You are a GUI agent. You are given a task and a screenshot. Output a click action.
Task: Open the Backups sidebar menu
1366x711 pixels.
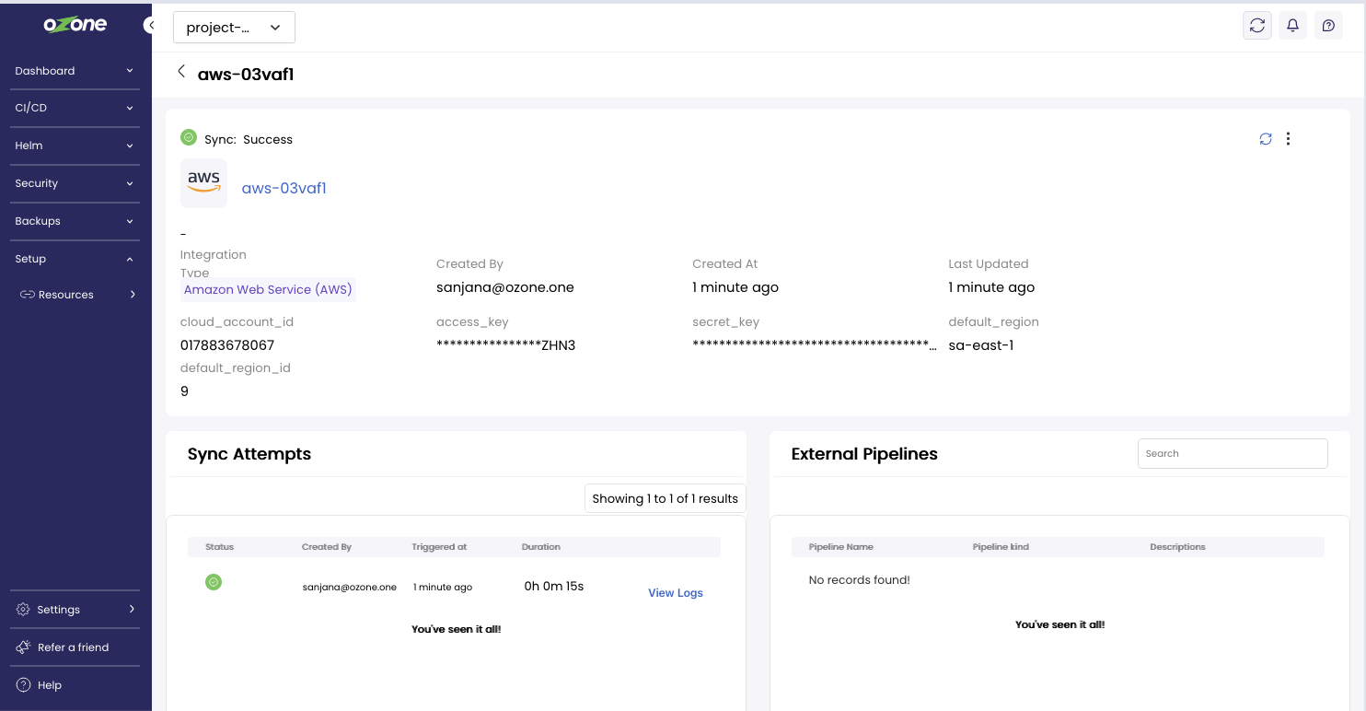pos(75,221)
